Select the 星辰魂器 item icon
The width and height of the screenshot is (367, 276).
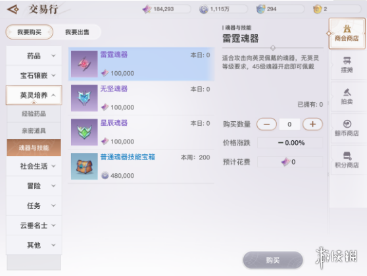click(84, 132)
